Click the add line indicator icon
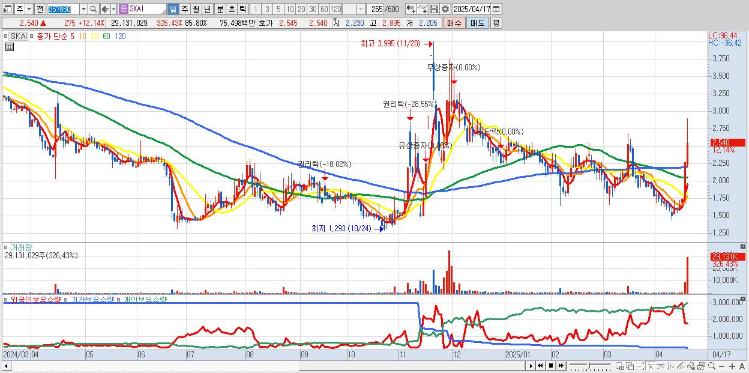 point(423,9)
